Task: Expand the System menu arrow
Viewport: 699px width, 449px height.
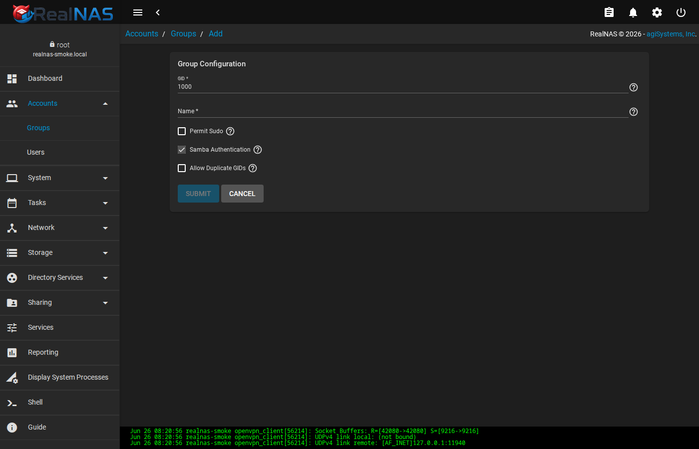Action: tap(105, 178)
